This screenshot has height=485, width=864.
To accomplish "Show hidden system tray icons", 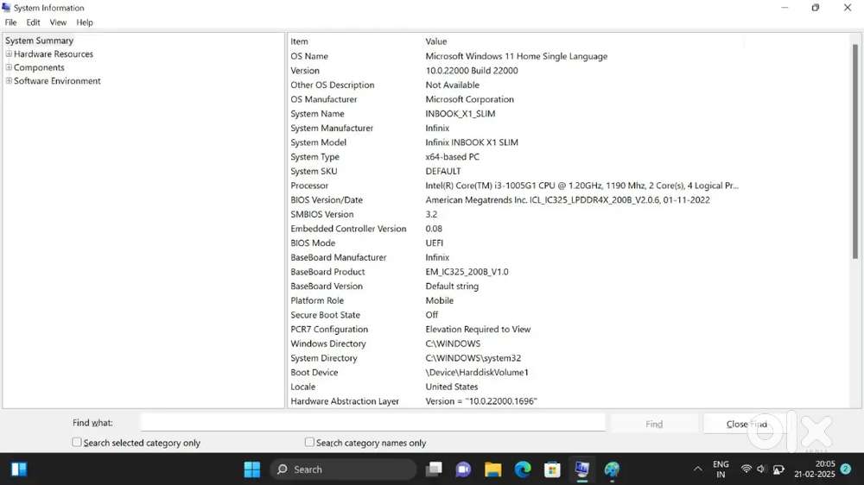I will click(698, 469).
